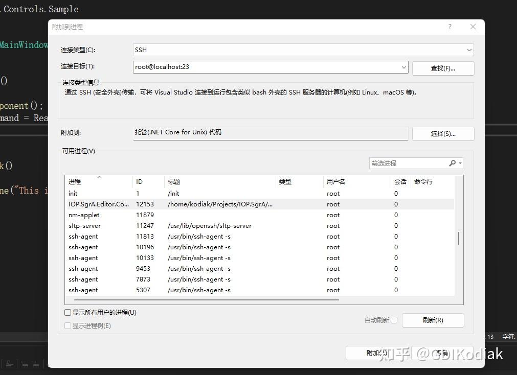The height and width of the screenshot is (375, 517).
Task: Enable 自动刷新 checkbox
Action: click(394, 320)
